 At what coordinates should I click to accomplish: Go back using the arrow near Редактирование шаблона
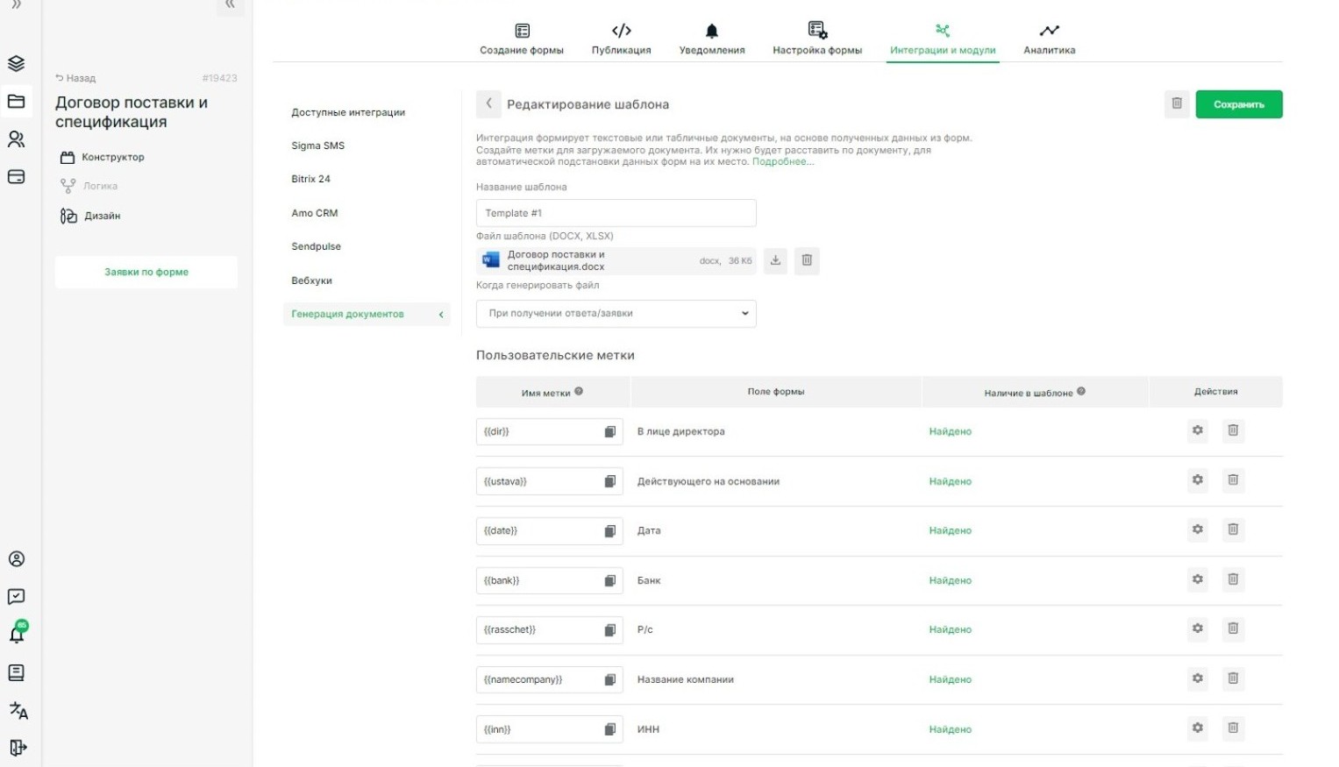pyautogui.click(x=488, y=103)
